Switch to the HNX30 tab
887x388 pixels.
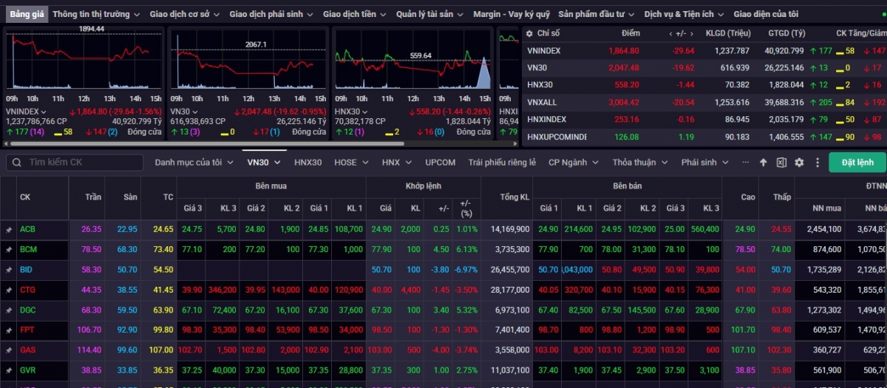[307, 163]
